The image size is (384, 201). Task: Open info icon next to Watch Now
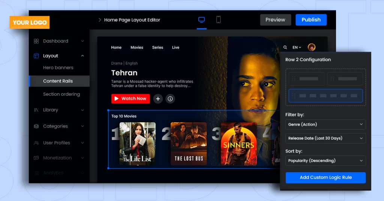coord(170,99)
